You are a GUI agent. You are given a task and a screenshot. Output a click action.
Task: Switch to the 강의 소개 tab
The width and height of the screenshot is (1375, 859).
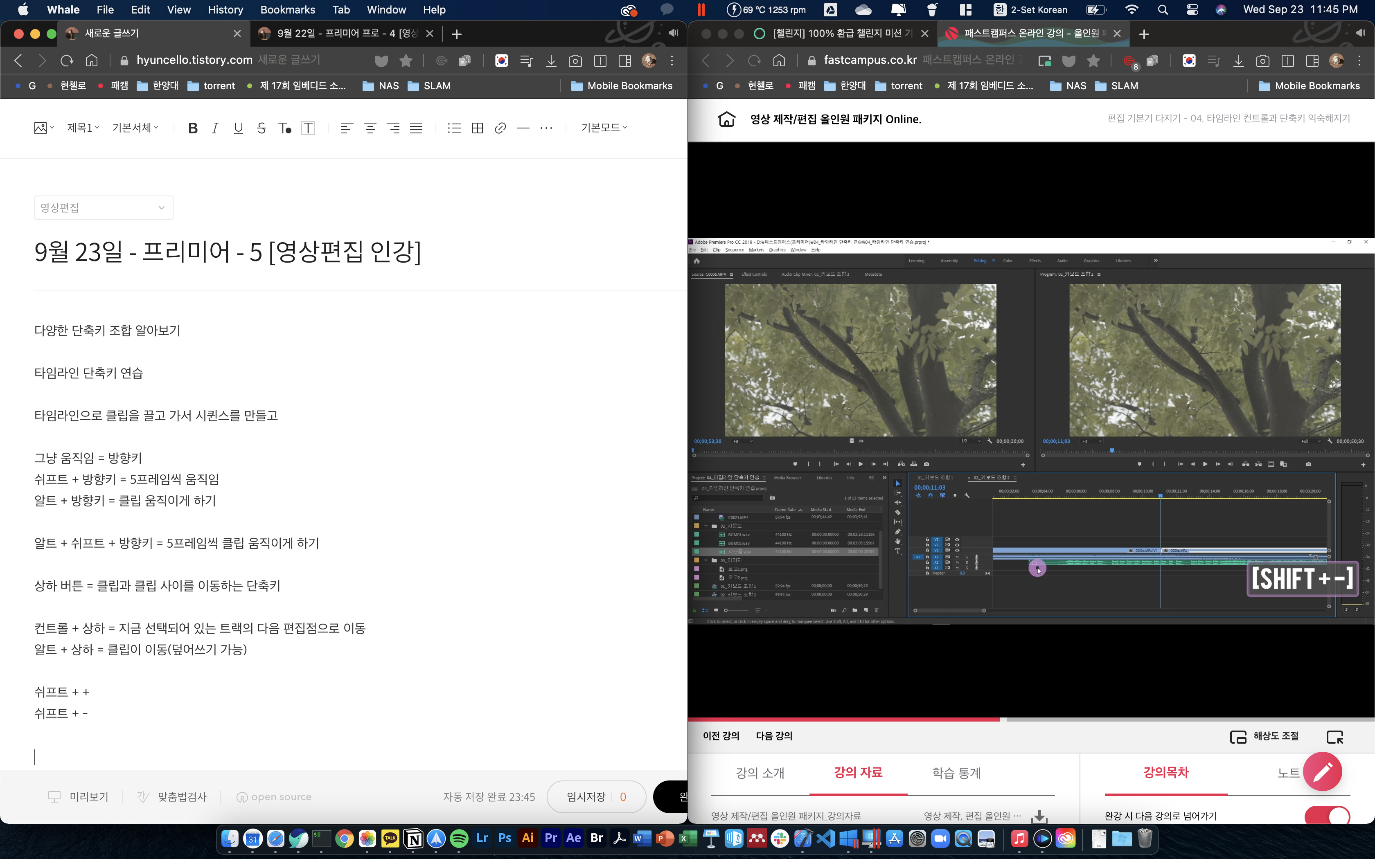point(760,773)
